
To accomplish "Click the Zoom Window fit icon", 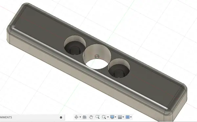I will tap(104, 117).
